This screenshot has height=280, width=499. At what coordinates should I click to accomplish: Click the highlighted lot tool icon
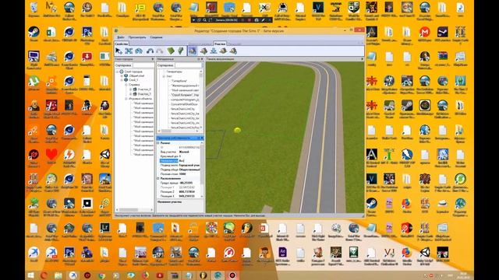[193, 51]
